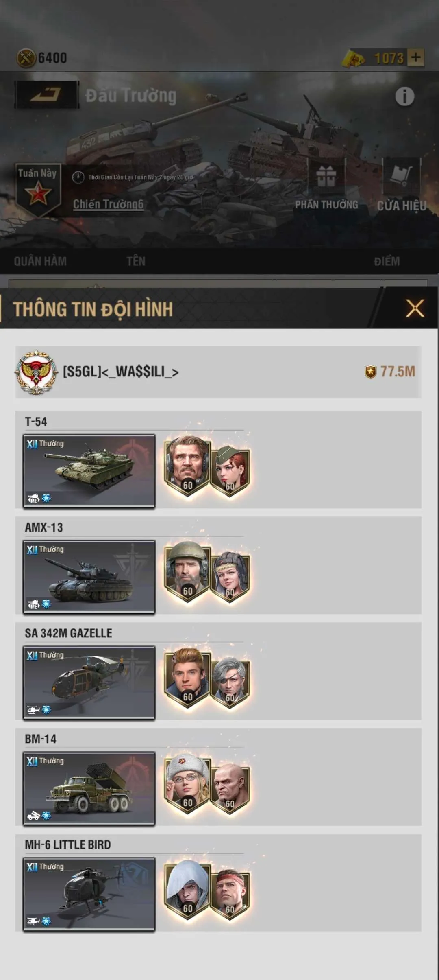Go back with the arrow button
The width and height of the screenshot is (439, 980).
pyautogui.click(x=46, y=95)
